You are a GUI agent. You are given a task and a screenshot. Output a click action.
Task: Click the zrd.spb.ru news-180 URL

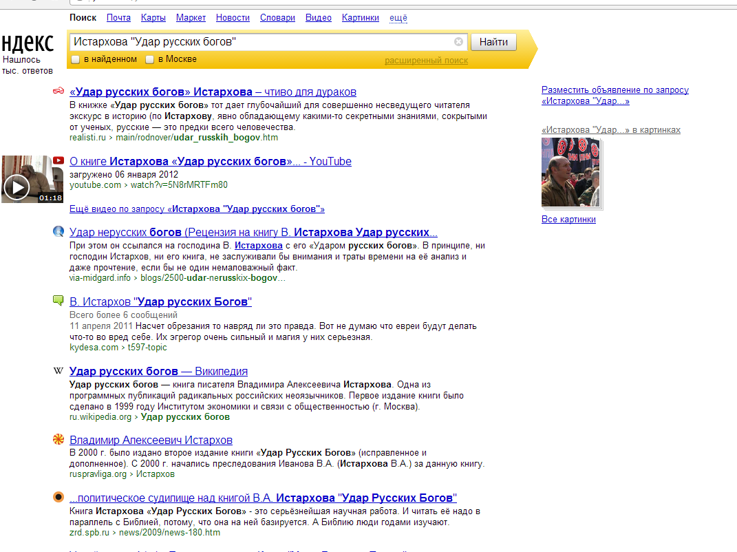[145, 533]
